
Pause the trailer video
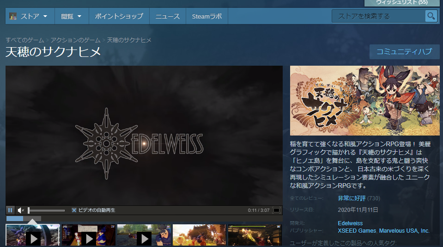point(11,210)
